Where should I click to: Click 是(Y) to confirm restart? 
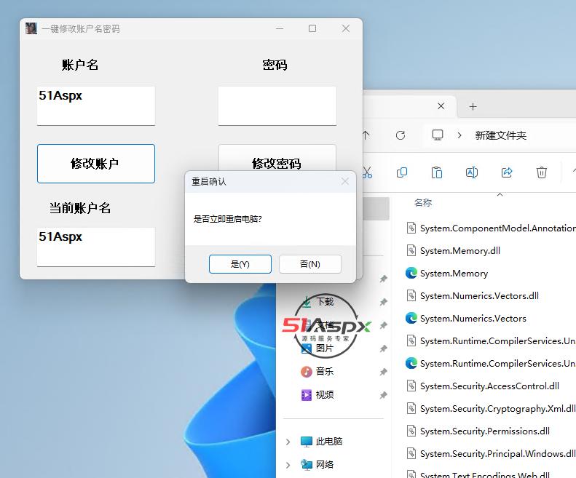click(x=240, y=264)
